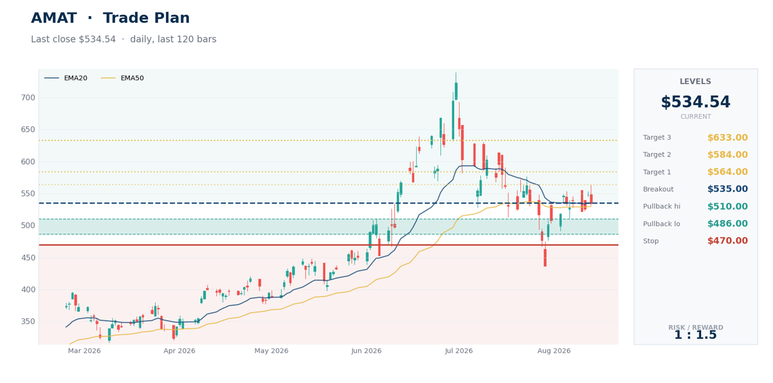Click the EMA20 legend entry
Image resolution: width=773 pixels, height=383 pixels.
pos(66,78)
